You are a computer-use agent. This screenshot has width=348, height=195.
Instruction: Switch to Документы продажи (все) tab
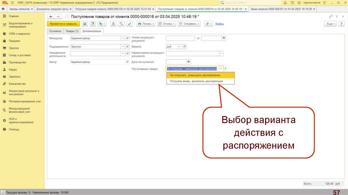[x=52, y=9]
